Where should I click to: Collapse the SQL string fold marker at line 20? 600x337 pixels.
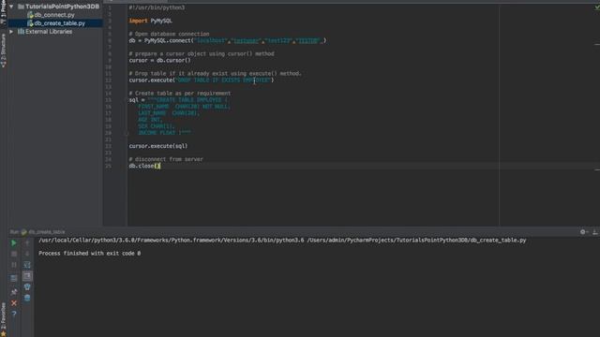(126, 133)
